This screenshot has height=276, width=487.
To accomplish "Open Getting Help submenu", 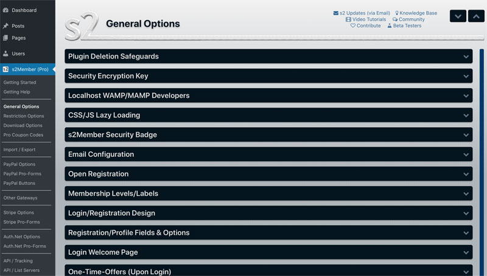I will coord(17,92).
